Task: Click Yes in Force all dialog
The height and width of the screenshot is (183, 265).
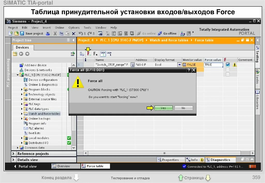Action: pyautogui.click(x=164, y=108)
